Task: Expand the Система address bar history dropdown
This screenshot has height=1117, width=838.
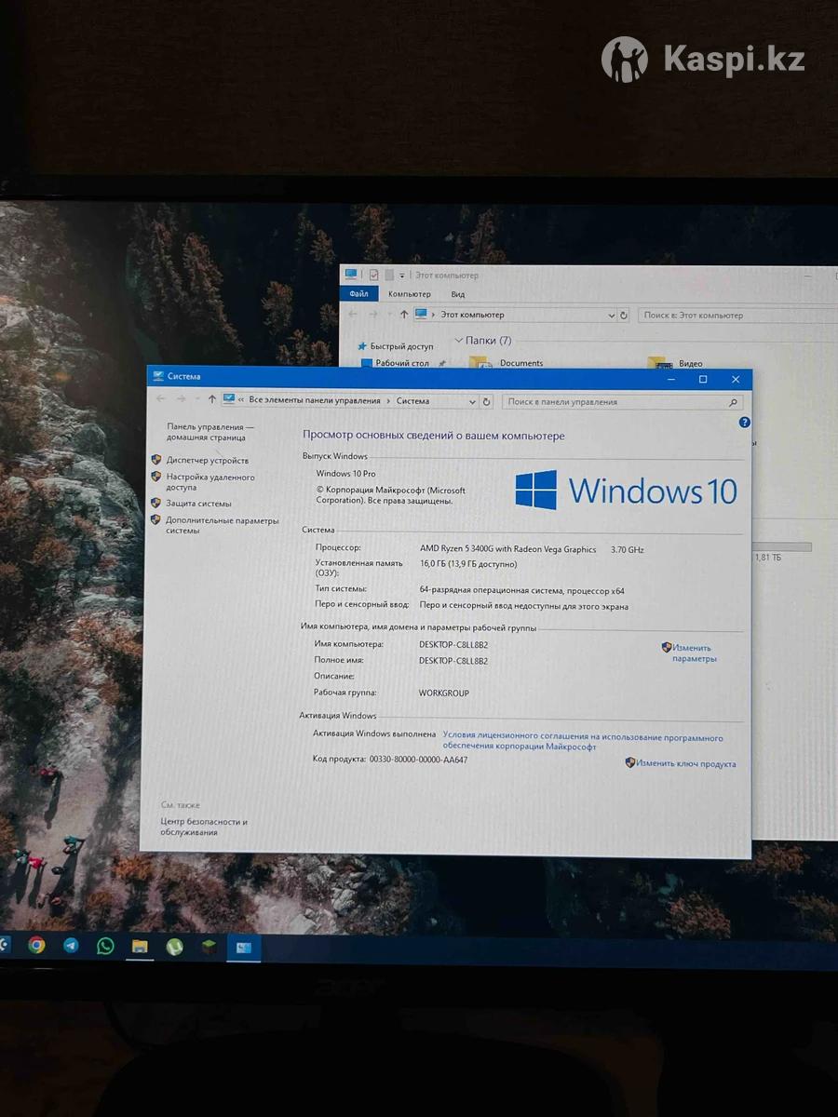Action: click(x=470, y=401)
